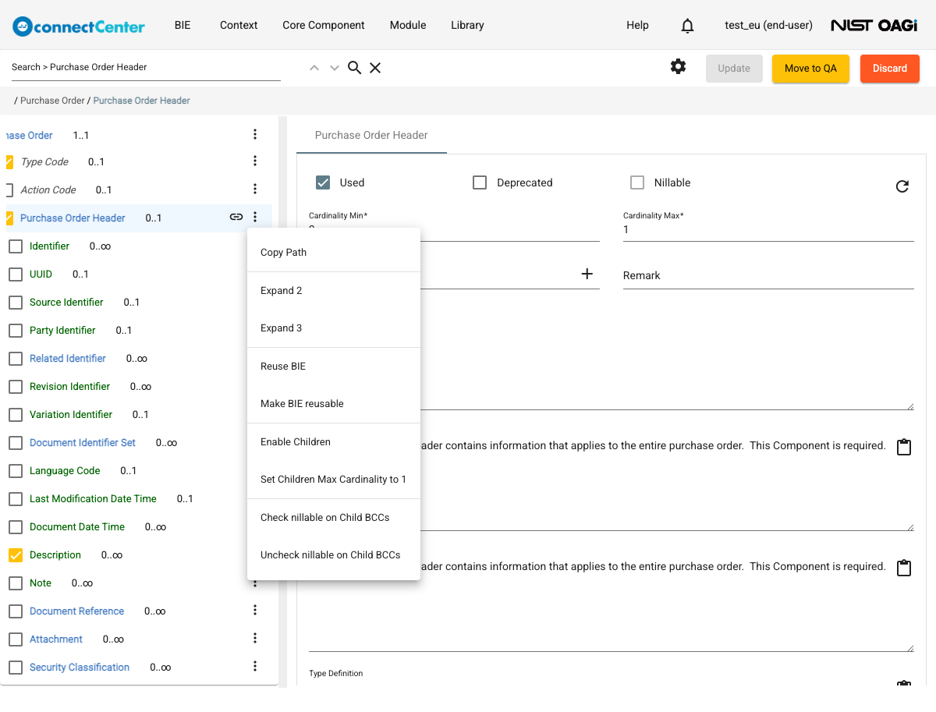This screenshot has width=936, height=712.
Task: Switch to Purchase Order Header tab
Action: (371, 135)
